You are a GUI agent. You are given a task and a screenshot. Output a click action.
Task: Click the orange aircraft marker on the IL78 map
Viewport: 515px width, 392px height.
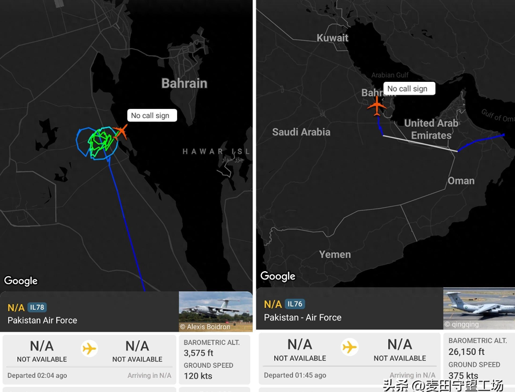(120, 132)
